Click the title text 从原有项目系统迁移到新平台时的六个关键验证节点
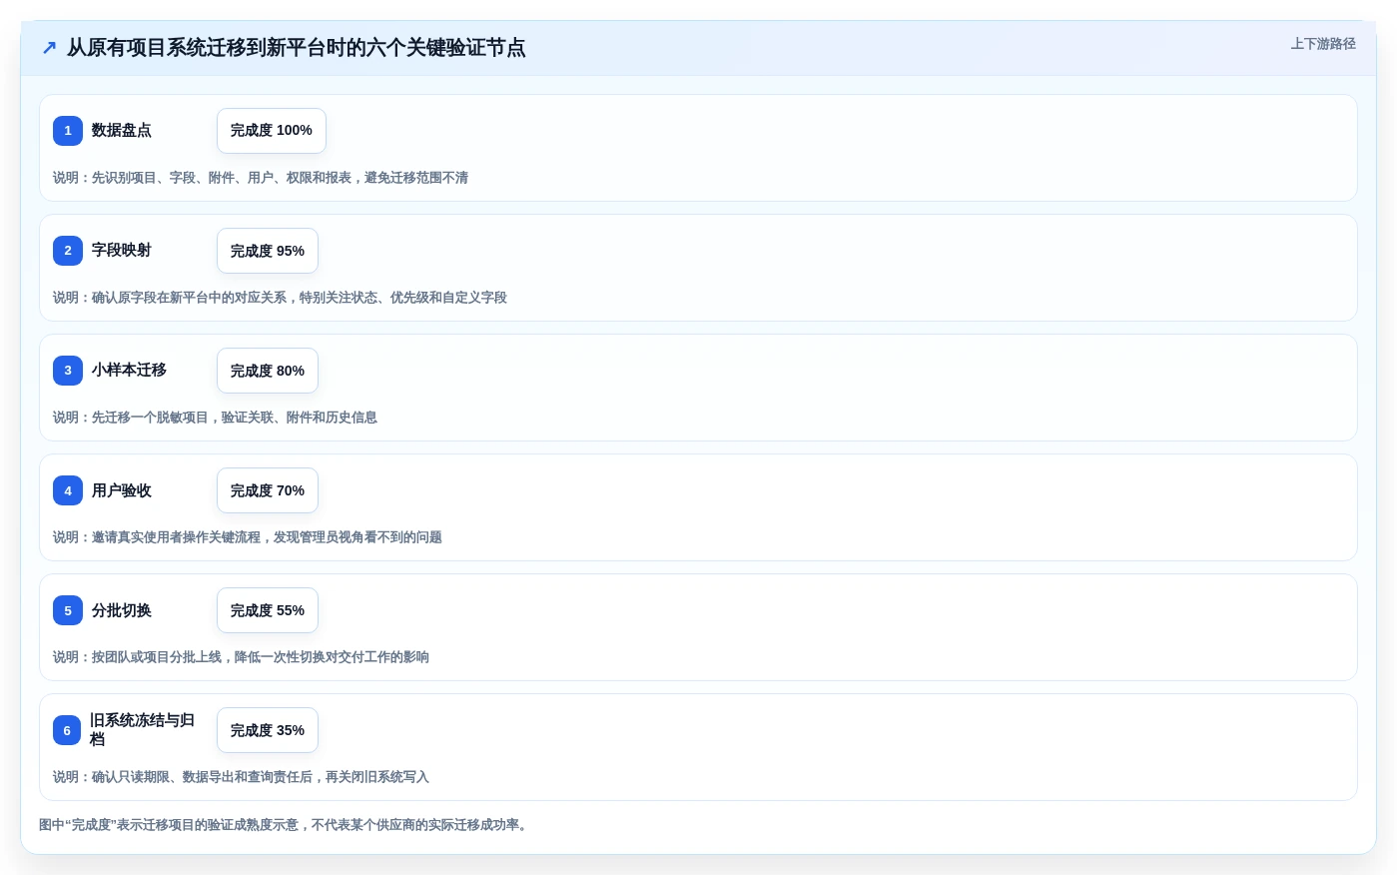 [296, 48]
